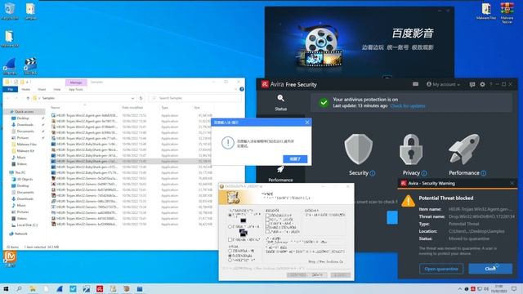The image size is (523, 294).
Task: Switch to the Home ribbon tab
Action: [25, 89]
